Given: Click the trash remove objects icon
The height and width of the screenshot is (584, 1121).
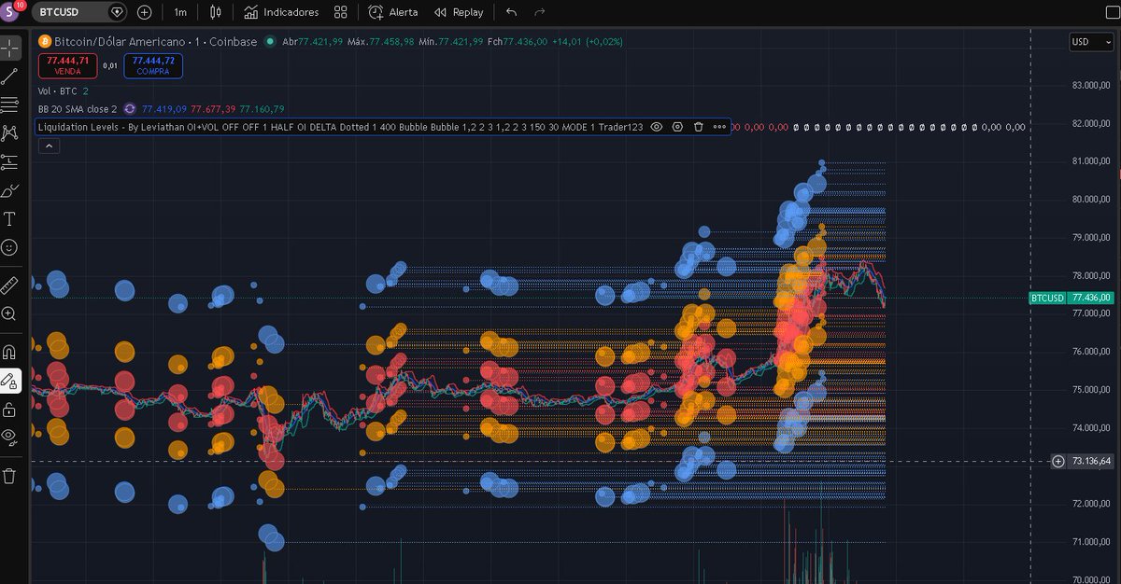Looking at the screenshot, I should point(9,476).
